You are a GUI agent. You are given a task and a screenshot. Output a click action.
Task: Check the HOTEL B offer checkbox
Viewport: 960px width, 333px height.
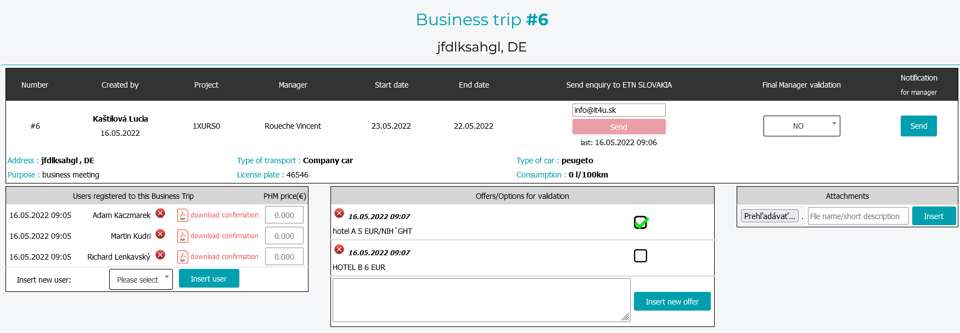(640, 256)
